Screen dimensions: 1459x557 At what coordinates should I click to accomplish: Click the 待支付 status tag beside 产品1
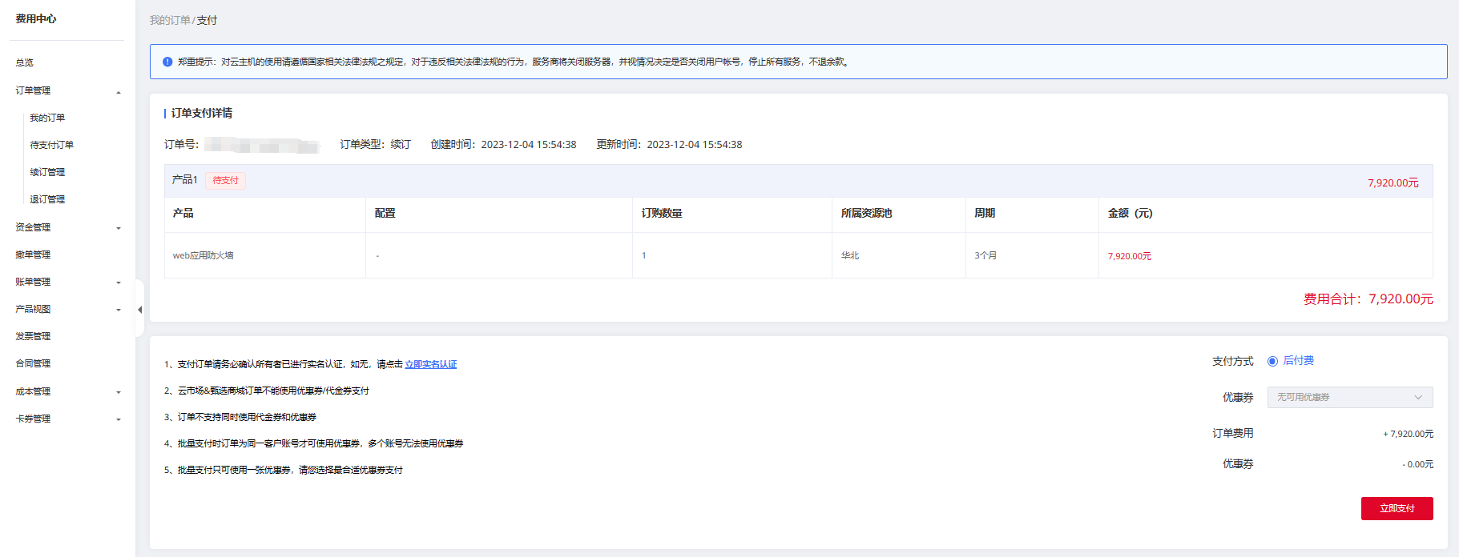tap(225, 181)
